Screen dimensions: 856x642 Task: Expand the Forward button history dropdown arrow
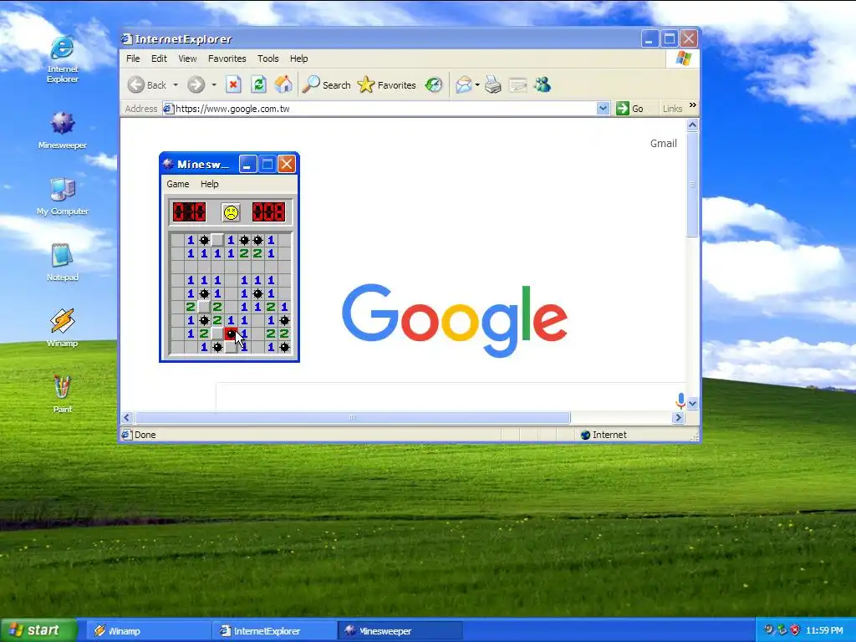[213, 84]
